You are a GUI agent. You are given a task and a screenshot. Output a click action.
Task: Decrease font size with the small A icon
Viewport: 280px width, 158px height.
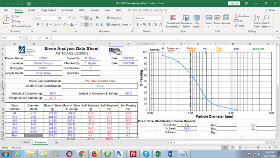[x=74, y=18]
